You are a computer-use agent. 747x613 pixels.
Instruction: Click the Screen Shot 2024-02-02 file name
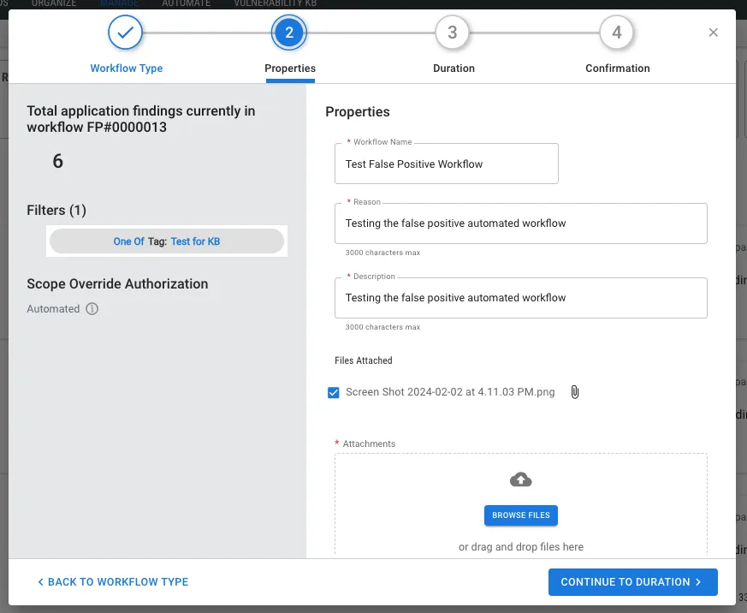coord(450,392)
